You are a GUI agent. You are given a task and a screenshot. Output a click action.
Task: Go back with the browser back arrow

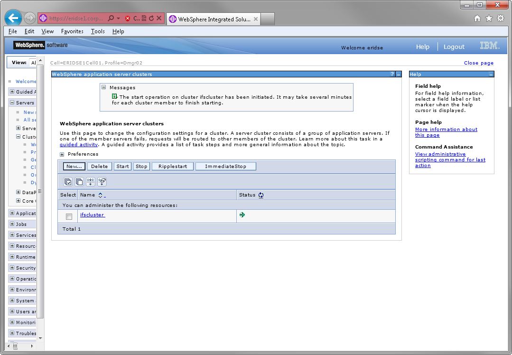tap(13, 18)
